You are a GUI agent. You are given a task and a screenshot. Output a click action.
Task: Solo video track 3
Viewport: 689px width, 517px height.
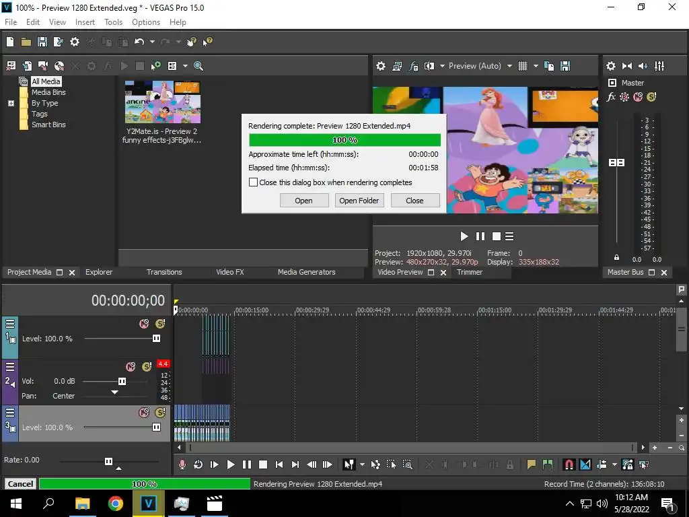pyautogui.click(x=160, y=413)
